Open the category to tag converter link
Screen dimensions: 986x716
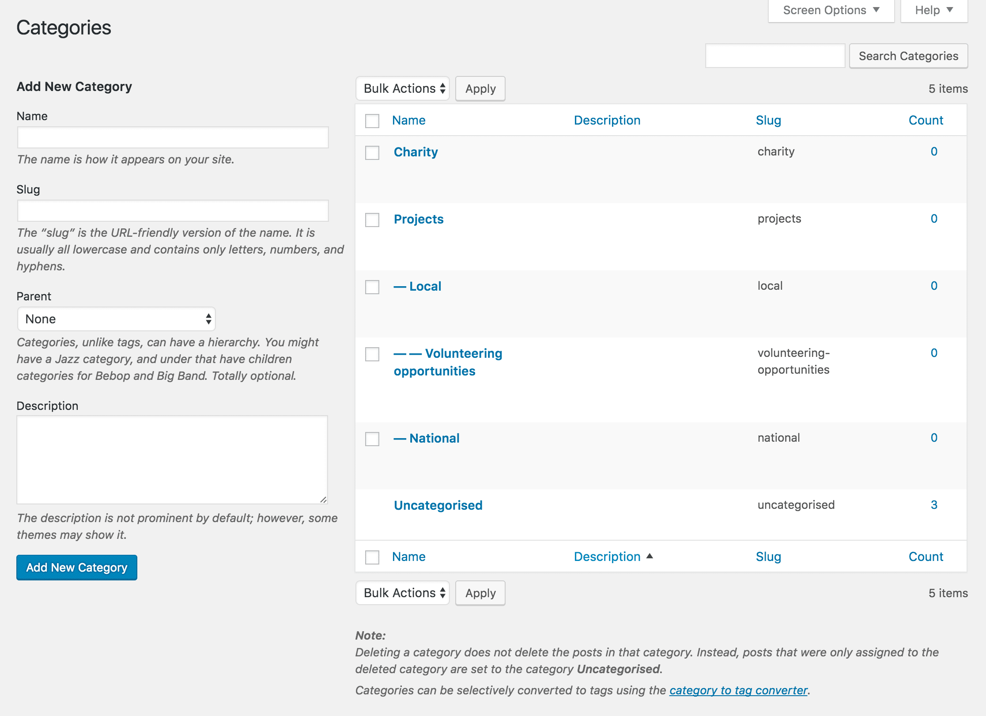click(x=738, y=690)
